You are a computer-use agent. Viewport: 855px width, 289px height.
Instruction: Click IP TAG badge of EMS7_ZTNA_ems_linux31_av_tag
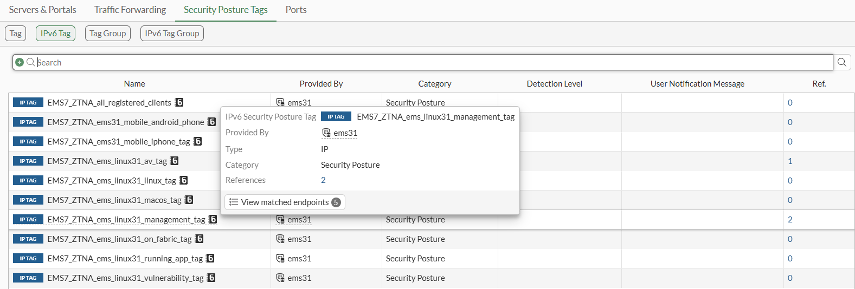[28, 161]
